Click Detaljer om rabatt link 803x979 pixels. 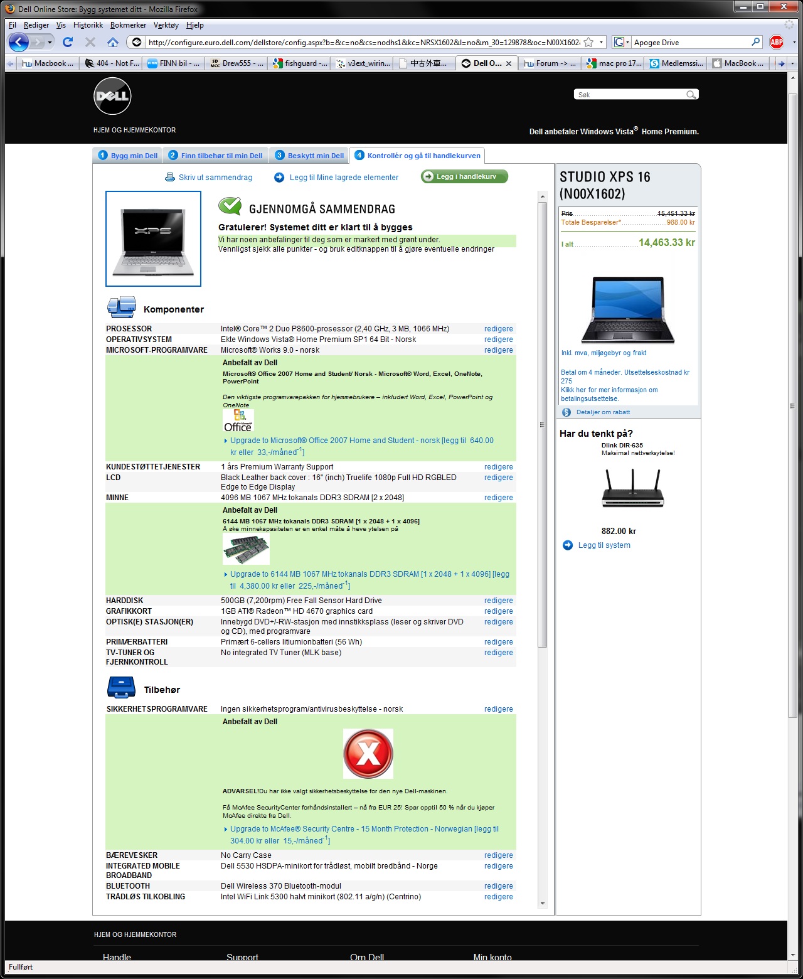pos(603,412)
